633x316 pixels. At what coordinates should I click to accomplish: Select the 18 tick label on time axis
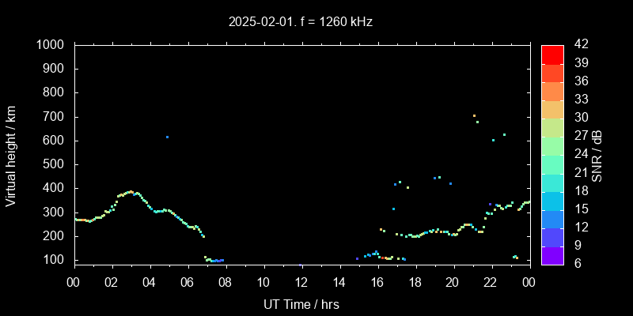click(x=415, y=284)
